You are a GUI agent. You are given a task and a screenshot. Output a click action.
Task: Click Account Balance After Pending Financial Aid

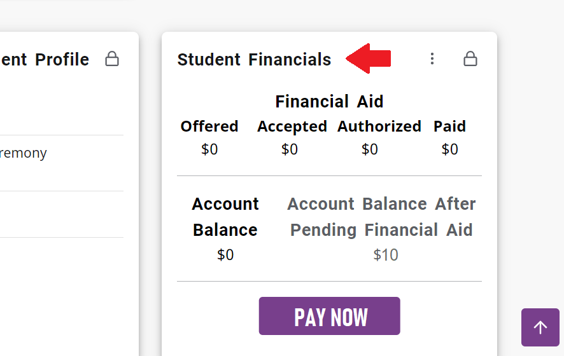pyautogui.click(x=382, y=217)
